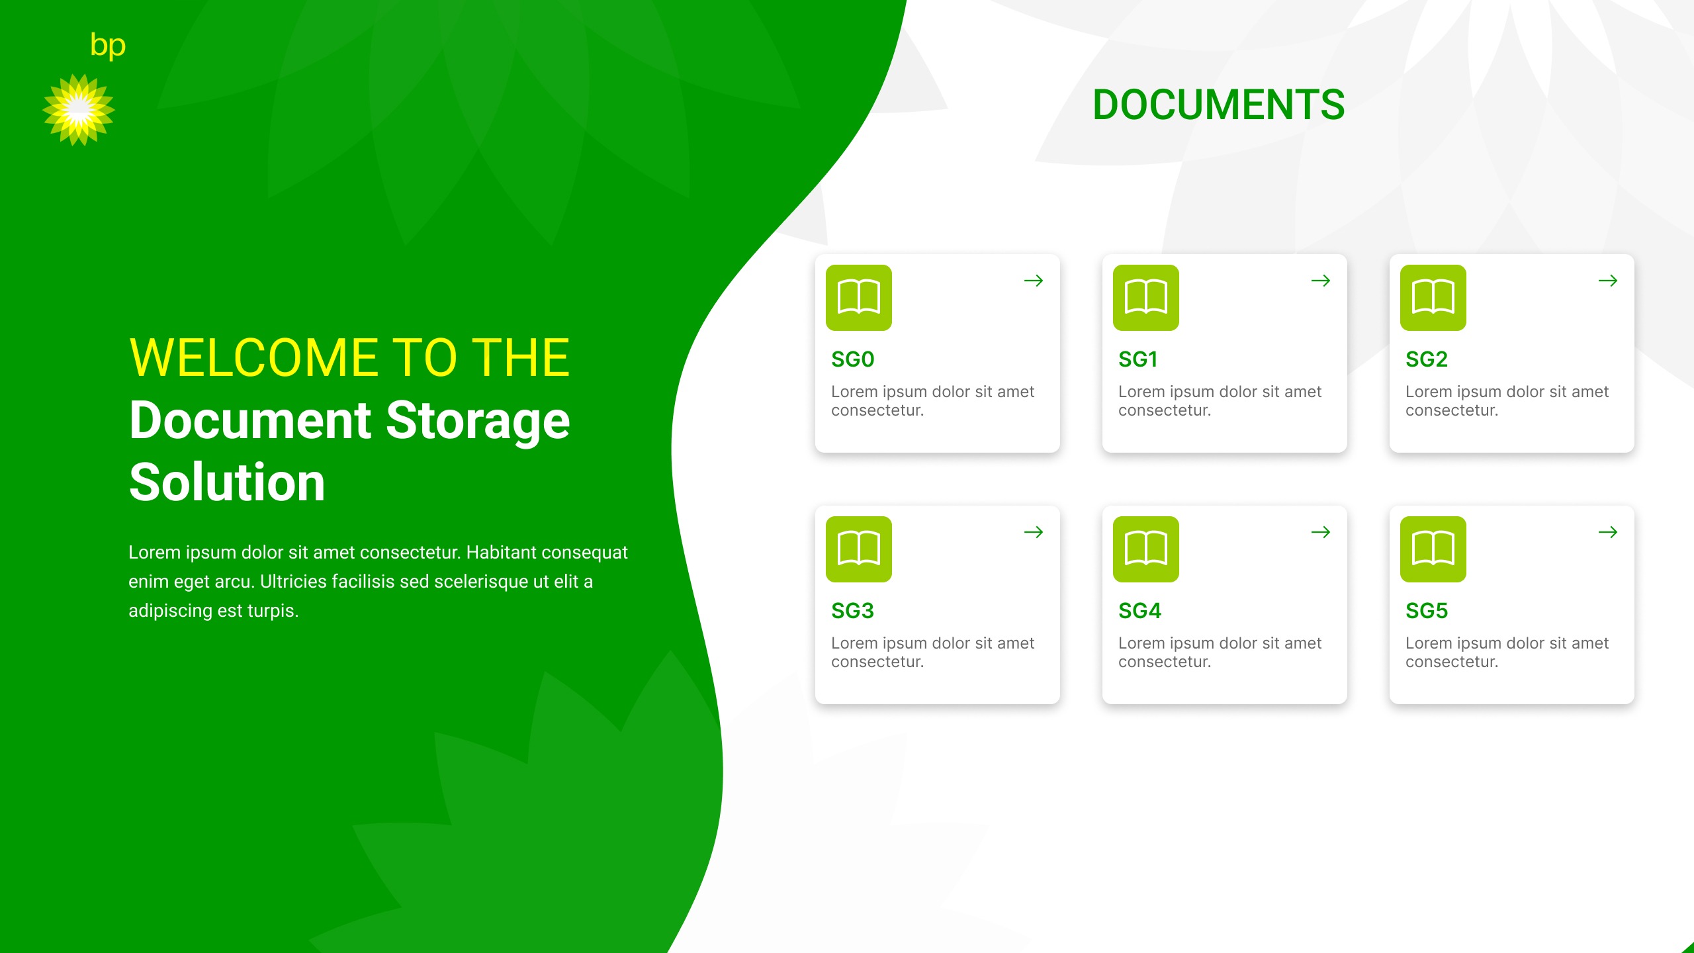Click the SG2 book icon
This screenshot has width=1694, height=953.
coord(1433,298)
